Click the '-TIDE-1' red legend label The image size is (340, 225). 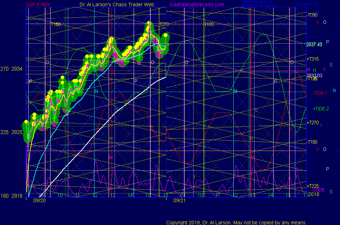[320, 93]
